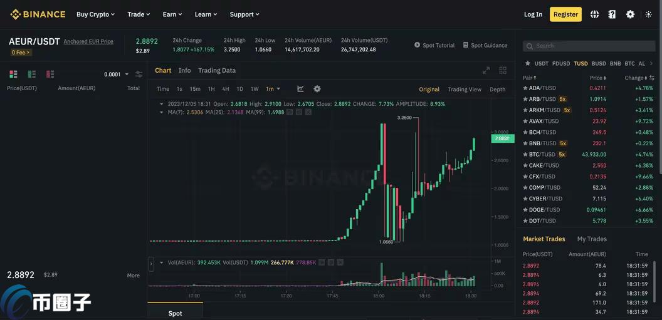Open language and region globe icon
This screenshot has height=320, width=662.
[594, 14]
